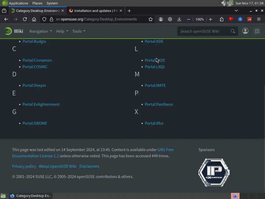Viewport: 265px width, 199px height.
Task: Zoom in with the plus button
Action: pos(210,19)
